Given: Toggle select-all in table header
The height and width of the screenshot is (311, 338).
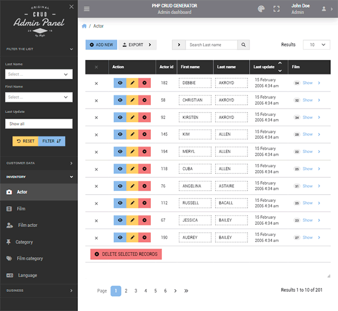Looking at the screenshot, I should (97, 67).
